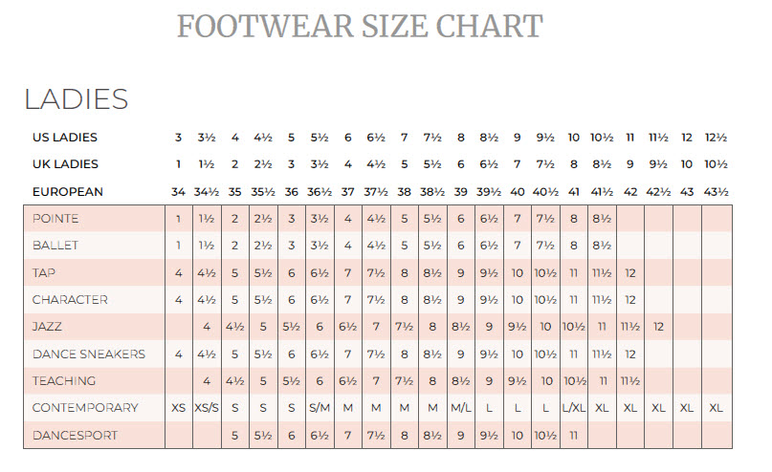Select the S/M cell in Contemporary row
This screenshot has width=772, height=472.
(320, 408)
